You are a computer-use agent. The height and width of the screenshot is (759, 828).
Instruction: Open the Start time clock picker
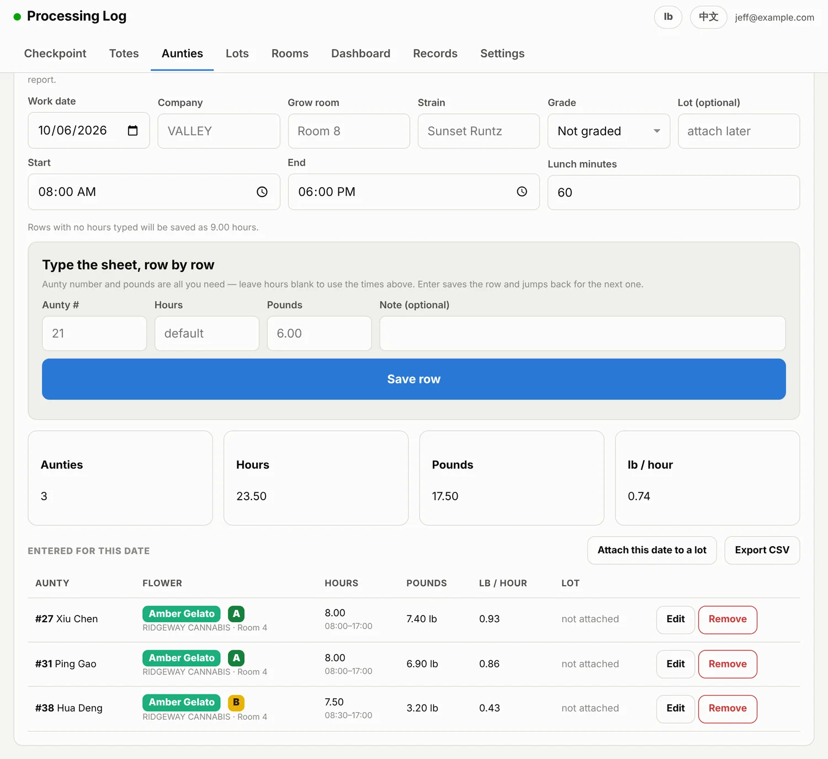(x=262, y=192)
